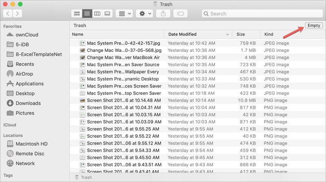The width and height of the screenshot is (326, 182).
Task: Select AirDrop in the sidebar
Action: pos(20,74)
